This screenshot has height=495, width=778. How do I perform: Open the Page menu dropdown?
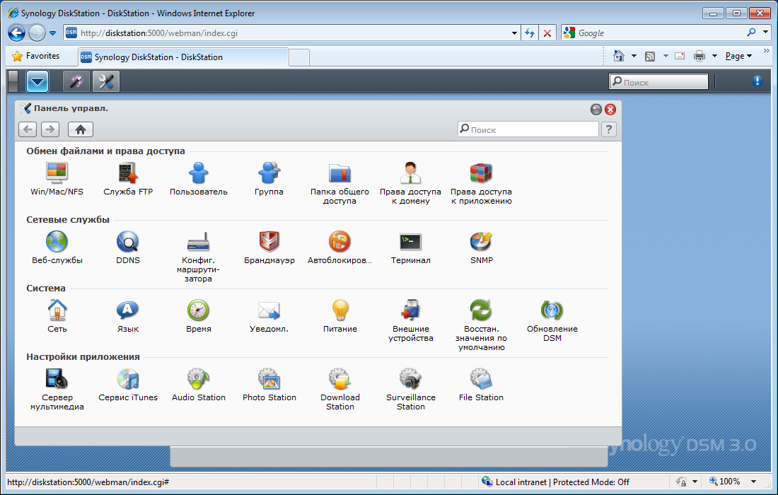click(x=738, y=56)
